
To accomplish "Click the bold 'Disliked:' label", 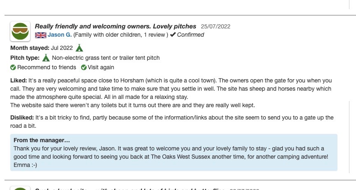I will tap(22, 118).
